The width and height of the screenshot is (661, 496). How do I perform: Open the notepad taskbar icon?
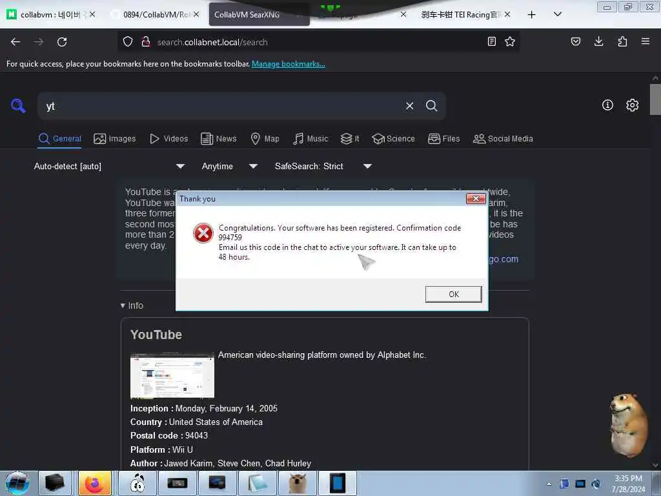coord(258,483)
